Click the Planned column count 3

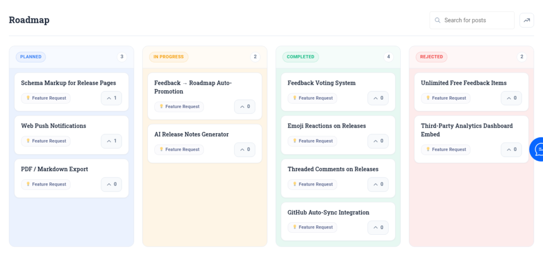pyautogui.click(x=122, y=57)
